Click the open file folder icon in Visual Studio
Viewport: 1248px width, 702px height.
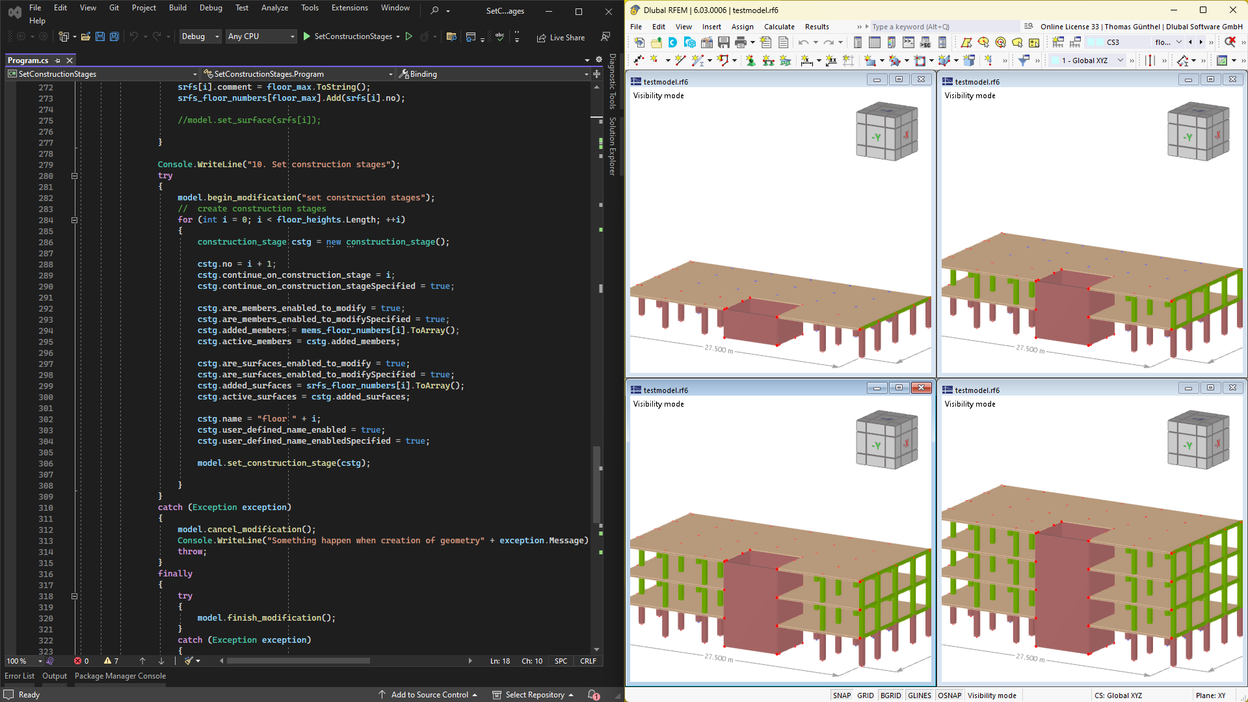(85, 37)
